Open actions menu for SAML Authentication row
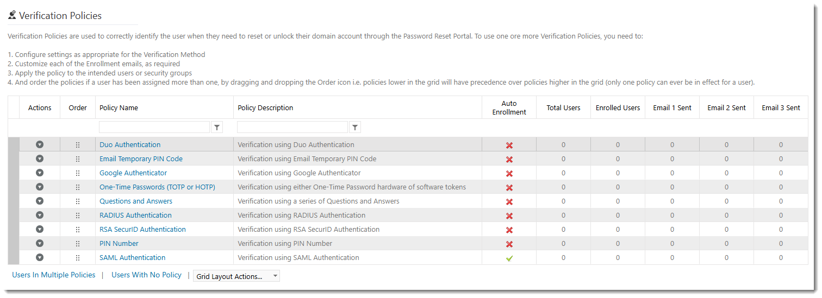The image size is (822, 298). [40, 257]
